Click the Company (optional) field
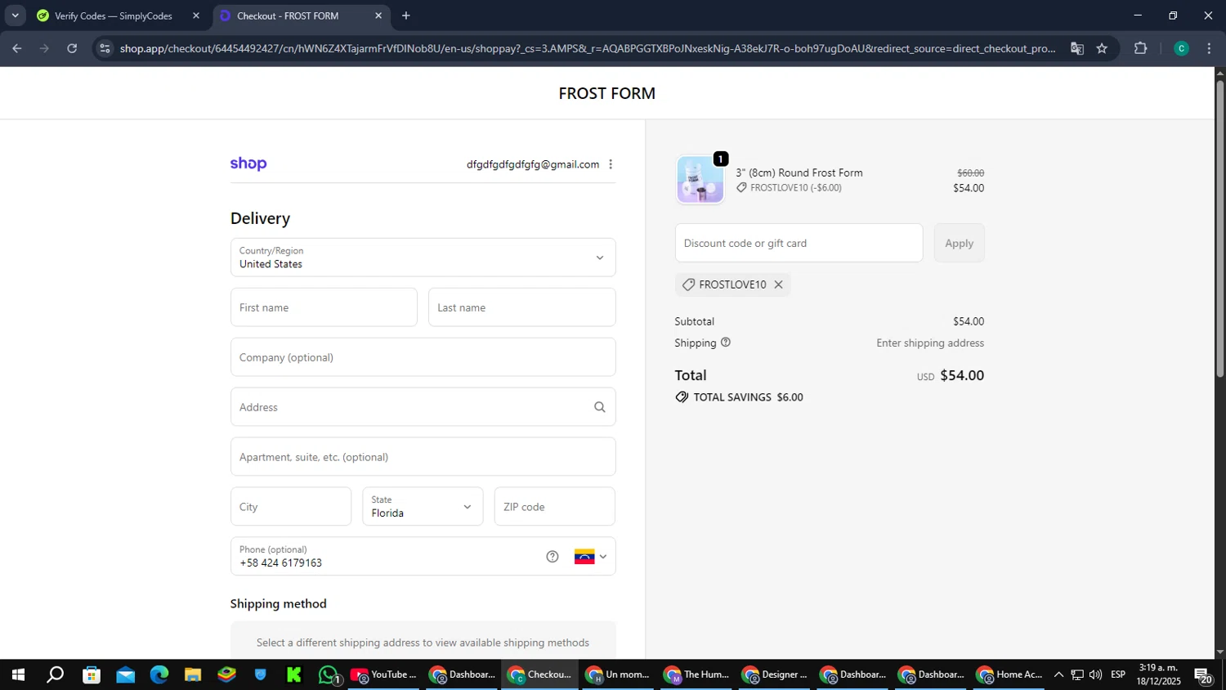 [423, 357]
